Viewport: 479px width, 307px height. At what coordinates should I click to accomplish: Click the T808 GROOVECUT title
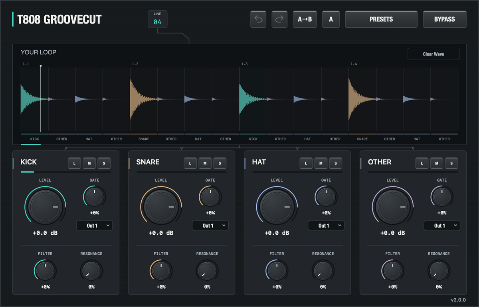coord(59,19)
